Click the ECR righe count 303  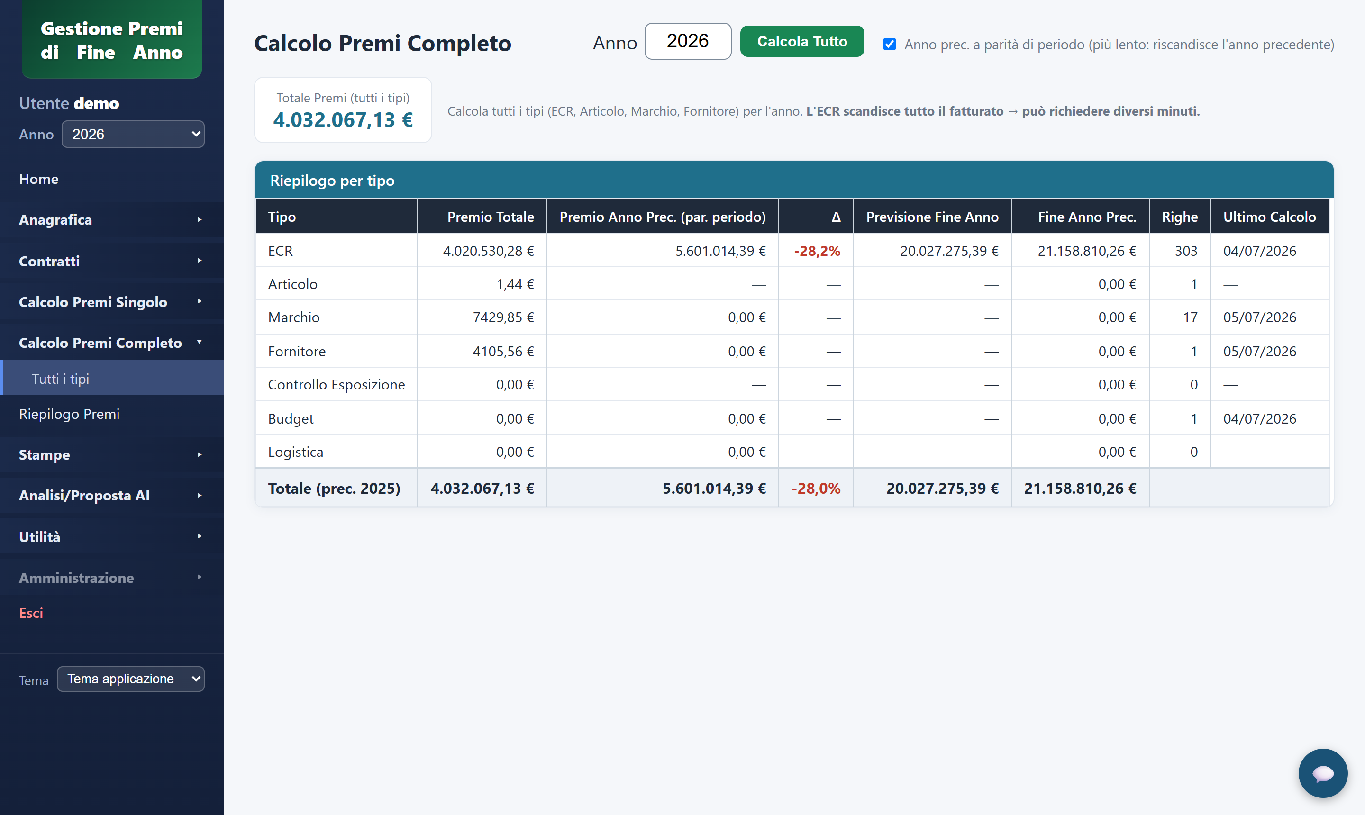[1186, 251]
